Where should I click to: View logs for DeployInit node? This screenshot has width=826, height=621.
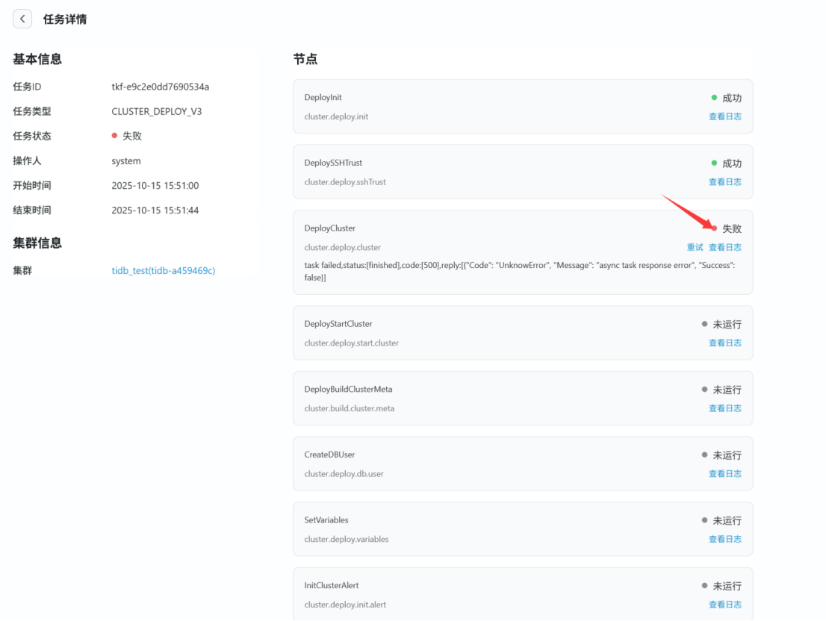point(724,116)
